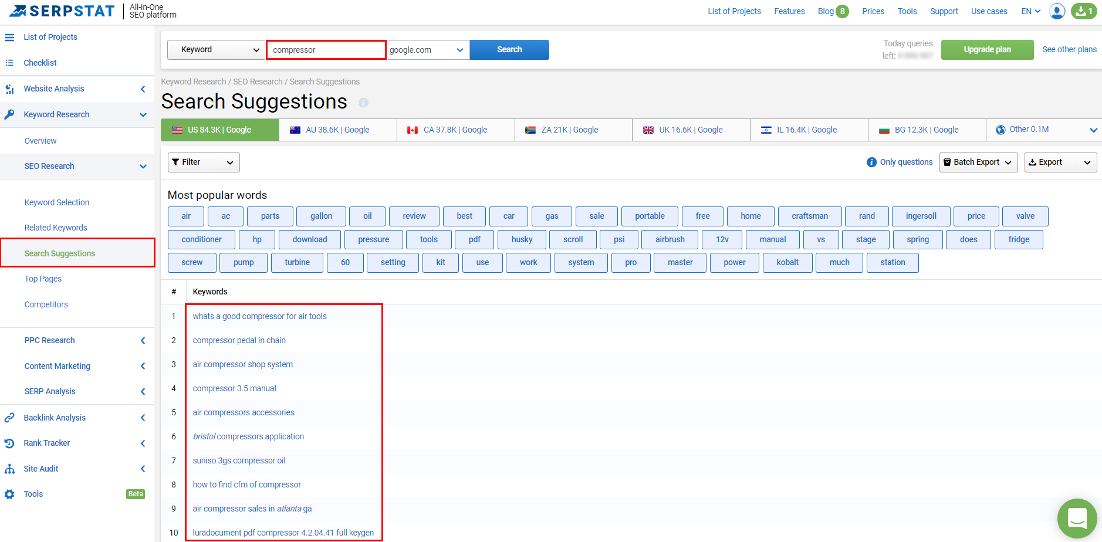Click the Site Audit chart icon

click(9, 468)
